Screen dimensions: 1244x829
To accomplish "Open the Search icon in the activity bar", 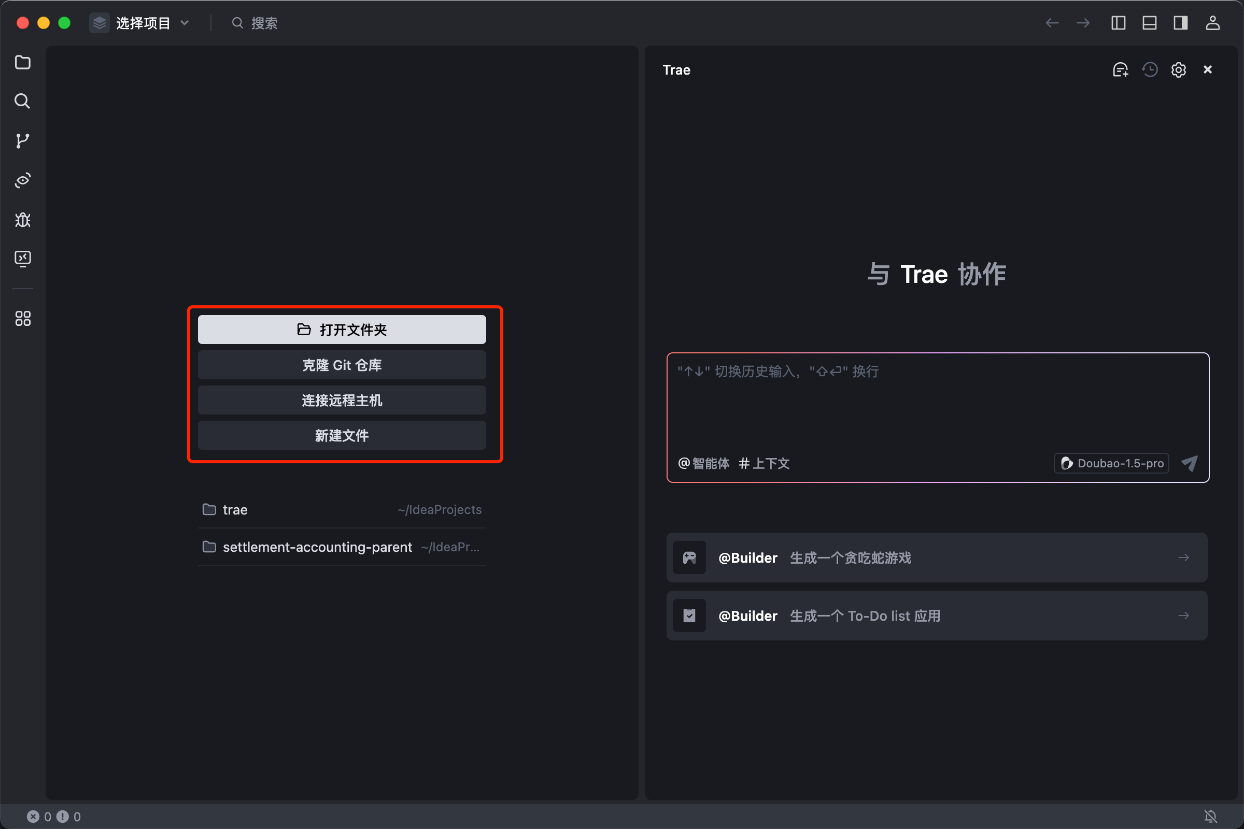I will click(x=22, y=101).
